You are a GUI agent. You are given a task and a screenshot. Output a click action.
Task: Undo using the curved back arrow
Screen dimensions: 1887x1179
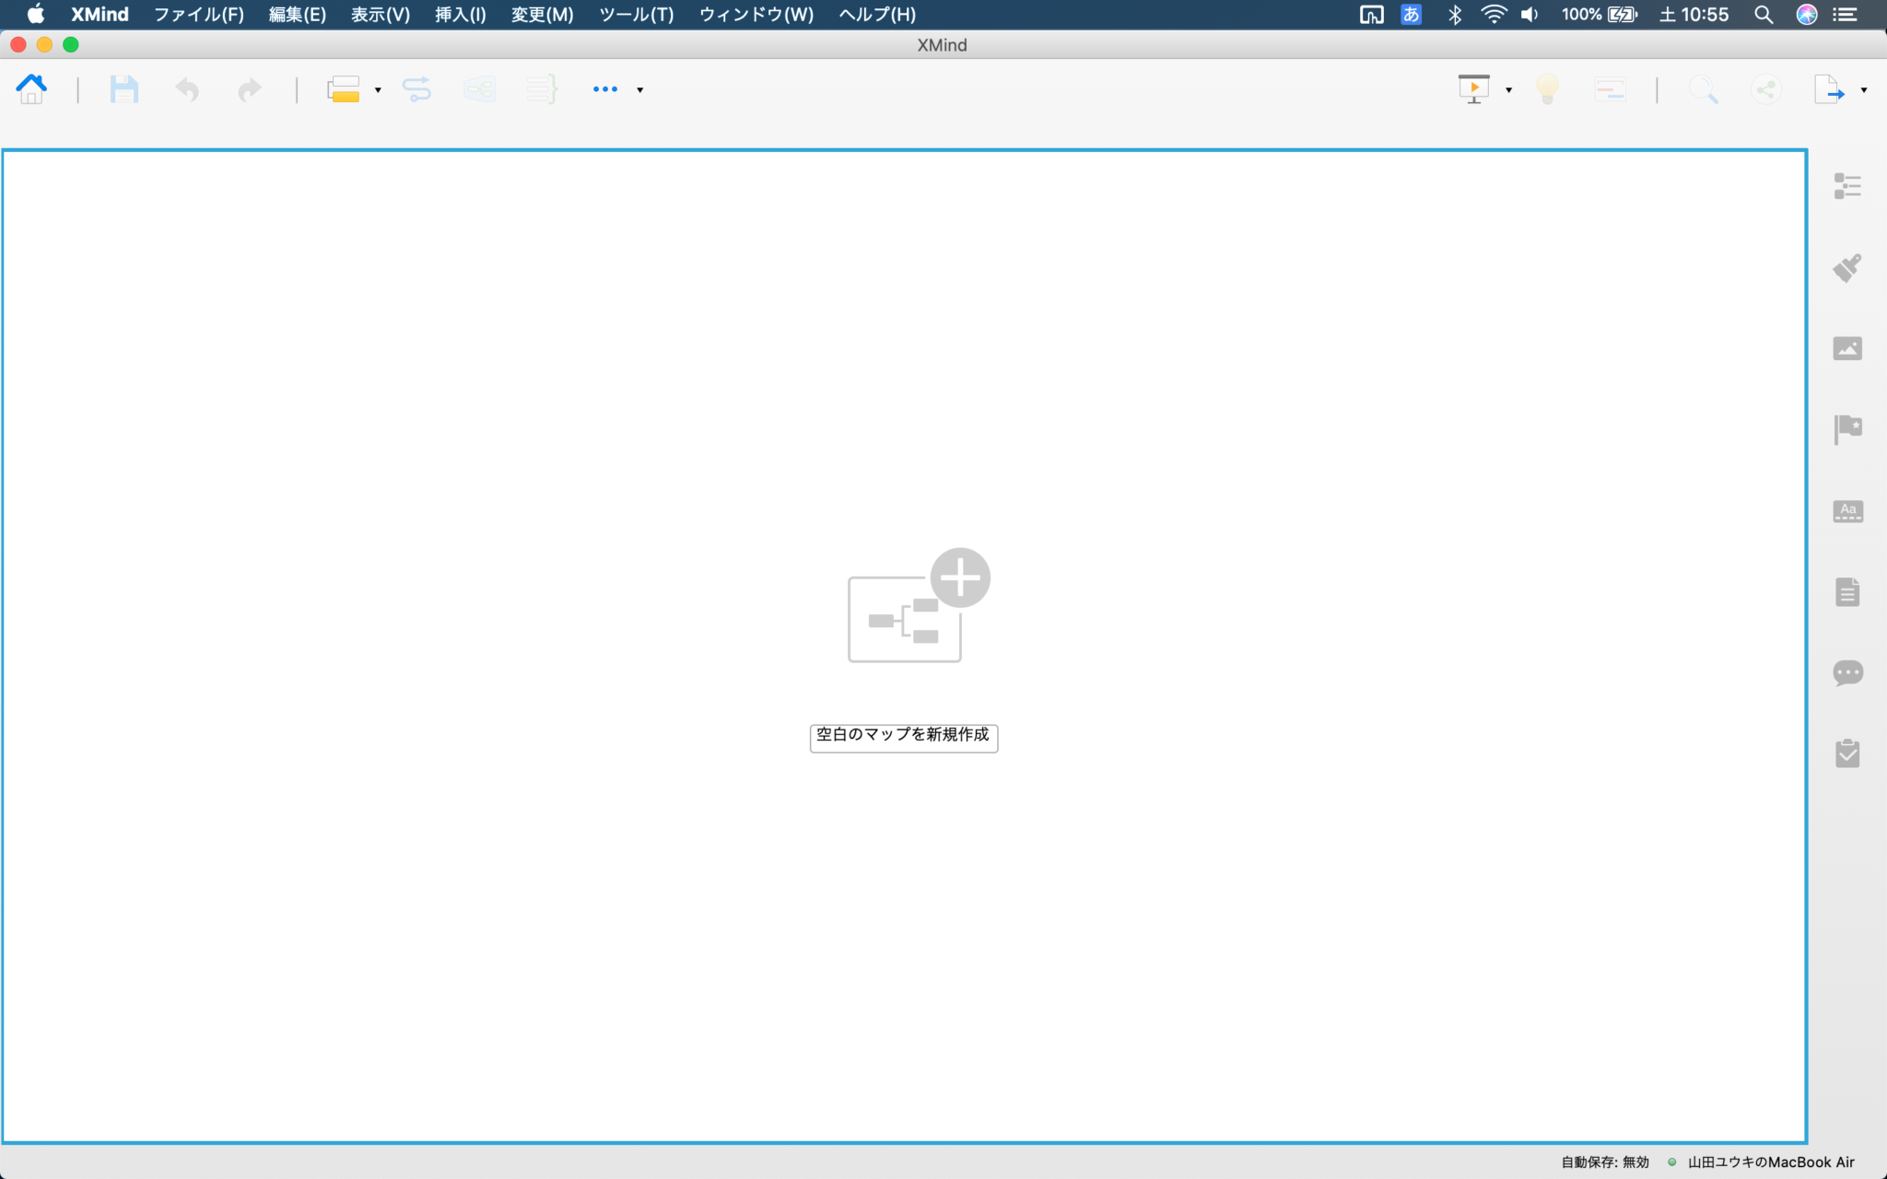(187, 89)
